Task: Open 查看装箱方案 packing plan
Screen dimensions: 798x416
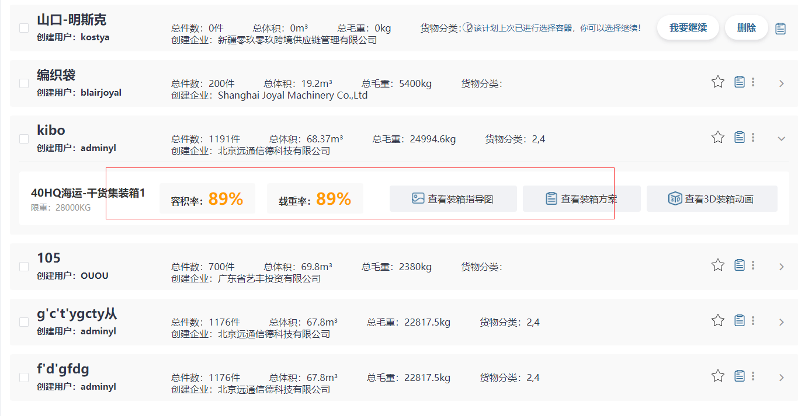Action: coord(582,199)
